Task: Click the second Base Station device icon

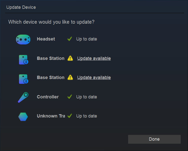Action: tap(23, 79)
